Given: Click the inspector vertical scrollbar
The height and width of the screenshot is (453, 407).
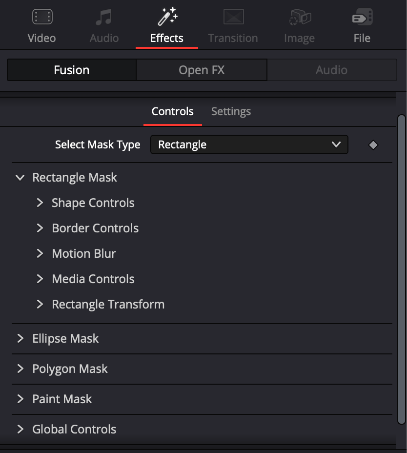Looking at the screenshot, I should coord(401,269).
